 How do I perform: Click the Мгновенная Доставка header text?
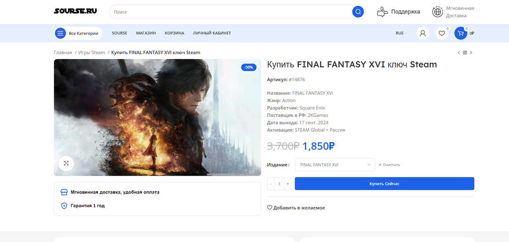pos(460,12)
